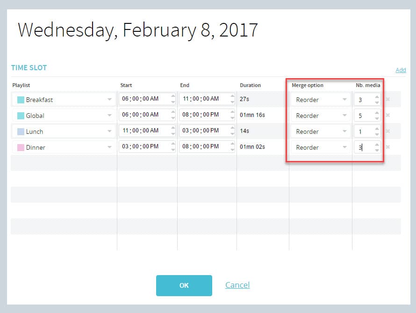Click the Duration value 01mn 16s
The image size is (416, 313).
click(x=252, y=115)
